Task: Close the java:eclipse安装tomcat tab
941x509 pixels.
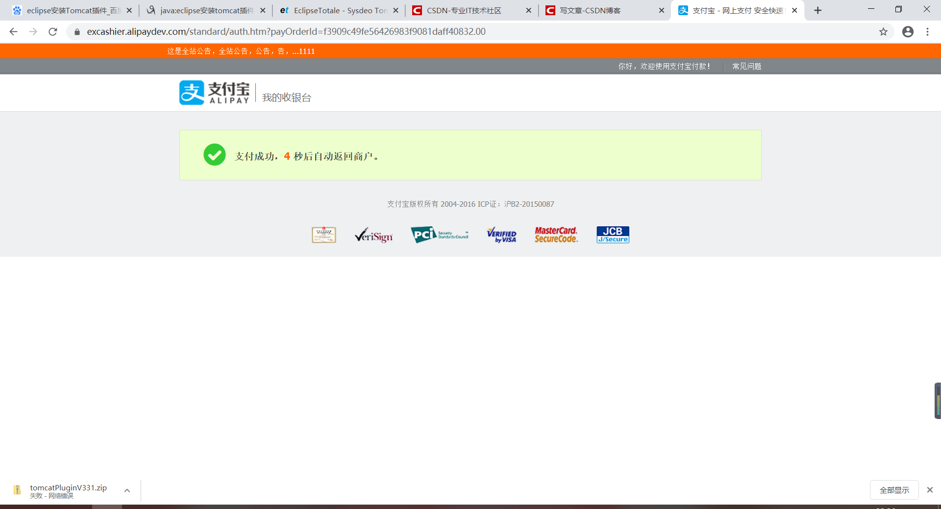Action: coord(263,10)
